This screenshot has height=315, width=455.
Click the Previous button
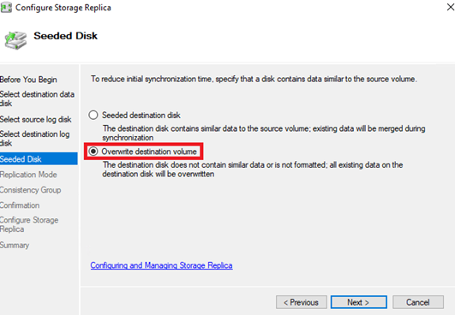point(302,302)
